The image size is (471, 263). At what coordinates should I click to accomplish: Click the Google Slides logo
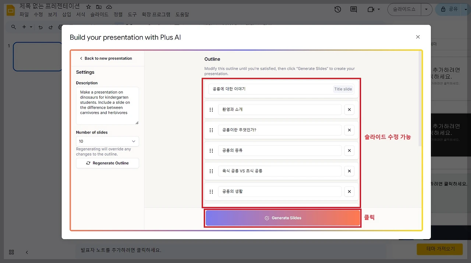coord(10,10)
